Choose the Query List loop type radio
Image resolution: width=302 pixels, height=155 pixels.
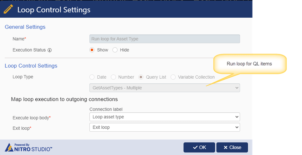tap(141, 77)
